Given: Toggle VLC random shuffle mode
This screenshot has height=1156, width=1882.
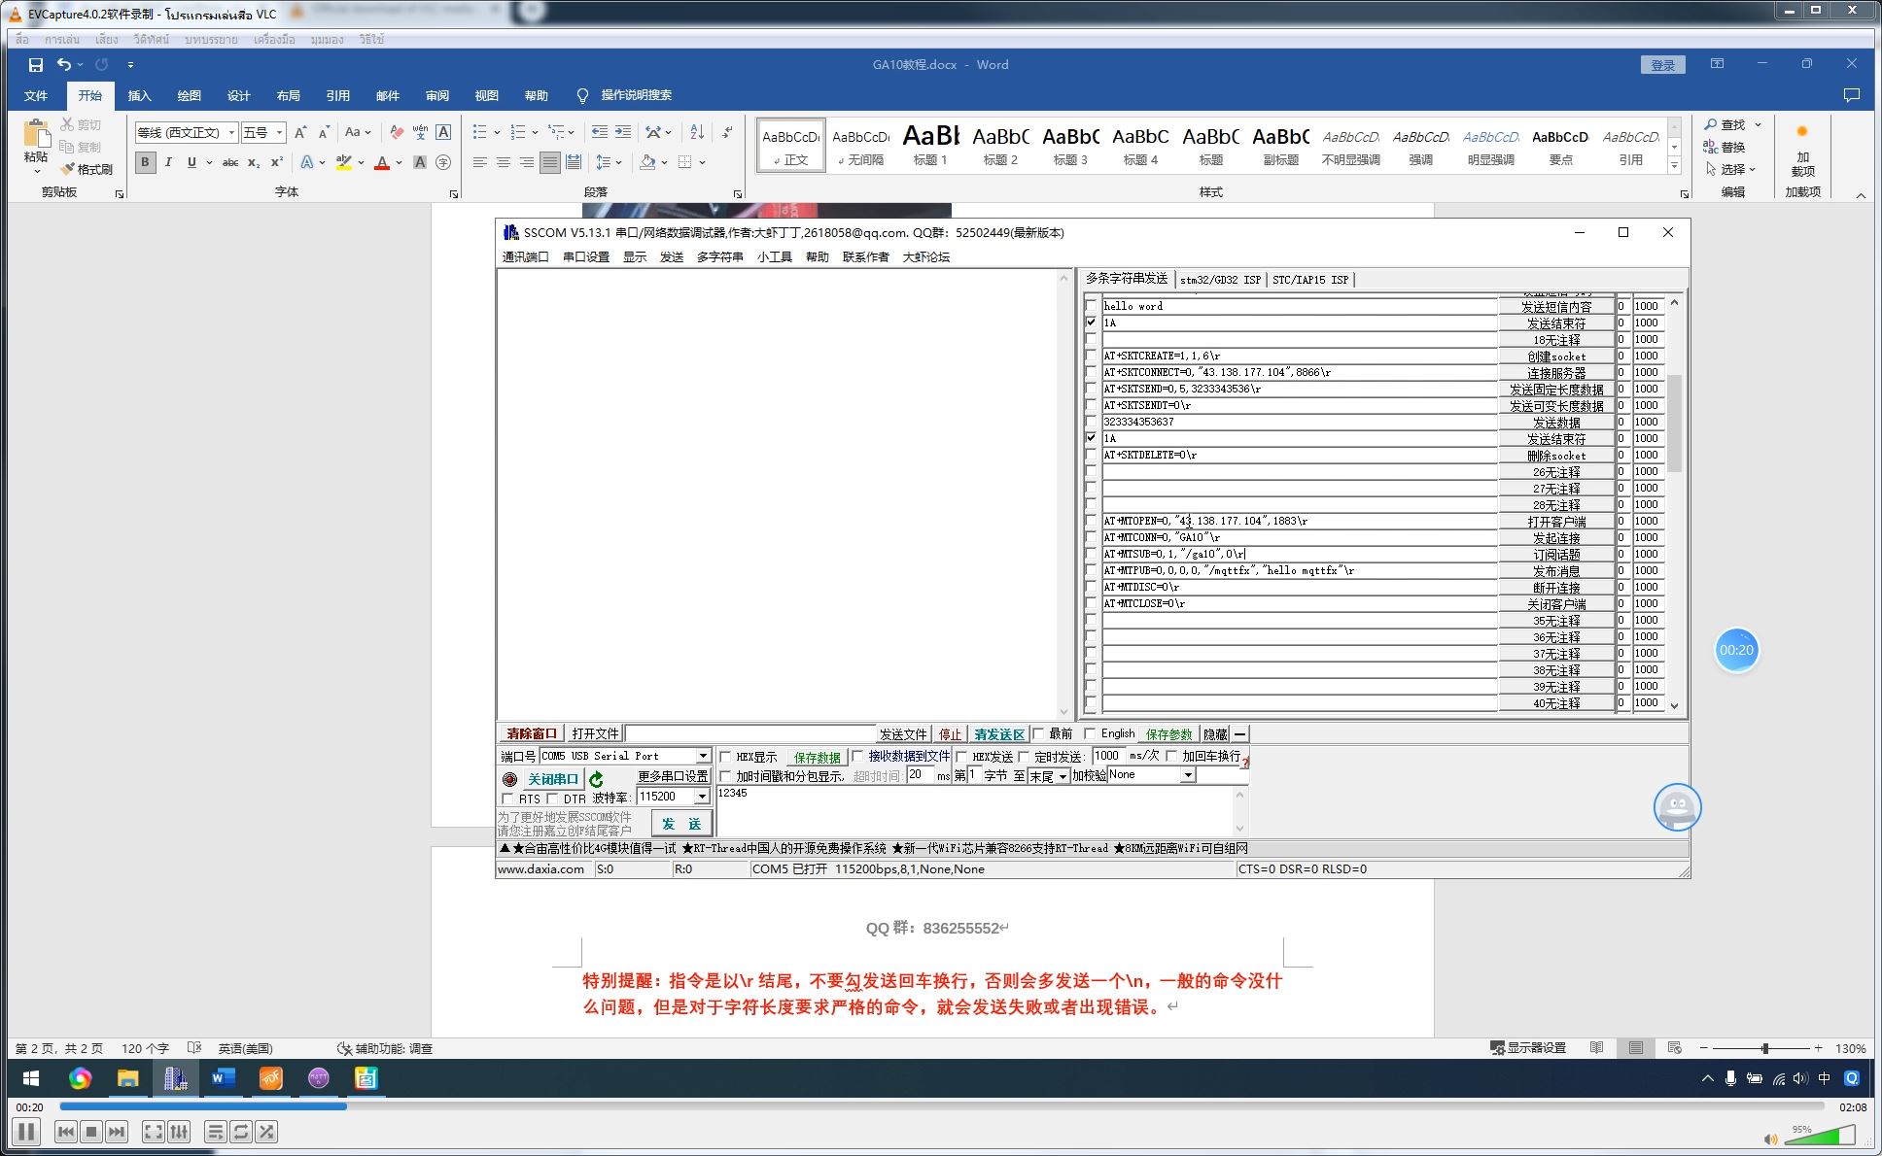Looking at the screenshot, I should click(266, 1131).
